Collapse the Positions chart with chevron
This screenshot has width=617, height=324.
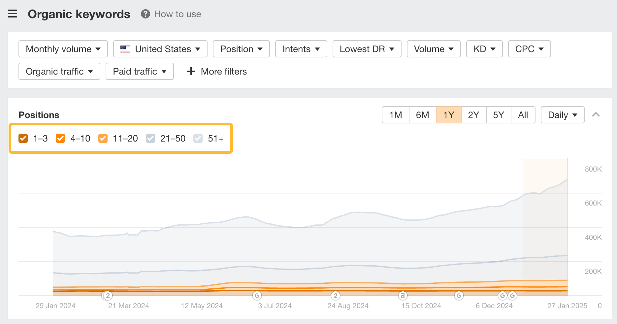pyautogui.click(x=596, y=115)
